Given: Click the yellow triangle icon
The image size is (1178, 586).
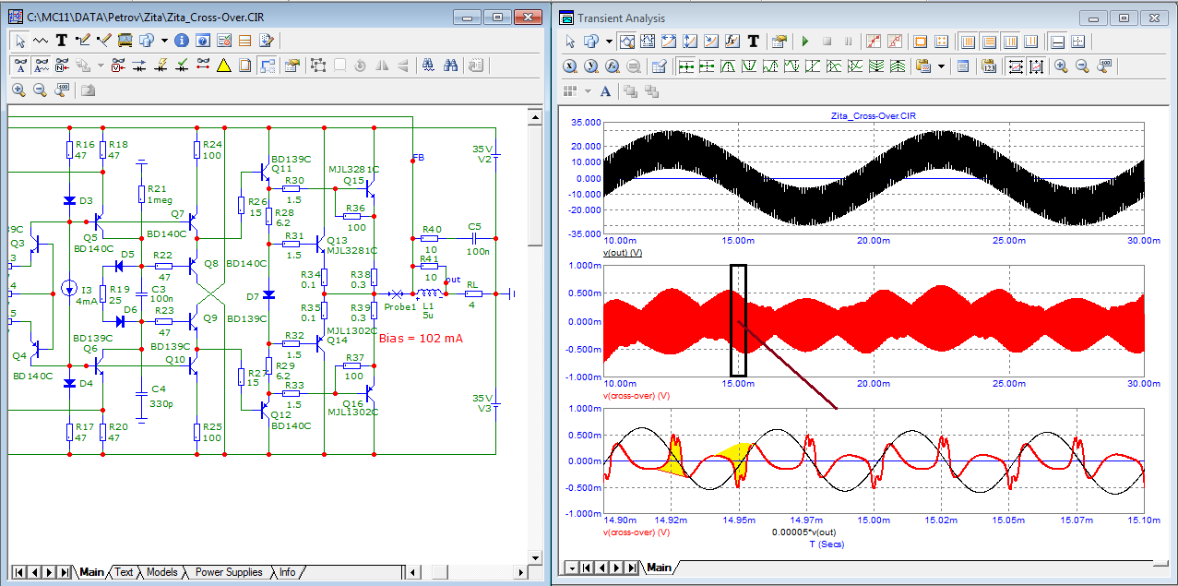Looking at the screenshot, I should pyautogui.click(x=223, y=66).
